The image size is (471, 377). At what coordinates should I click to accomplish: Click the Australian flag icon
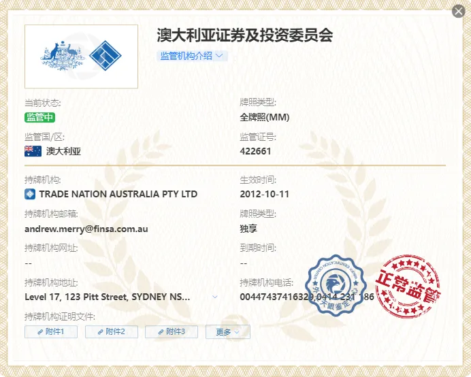[x=33, y=151]
